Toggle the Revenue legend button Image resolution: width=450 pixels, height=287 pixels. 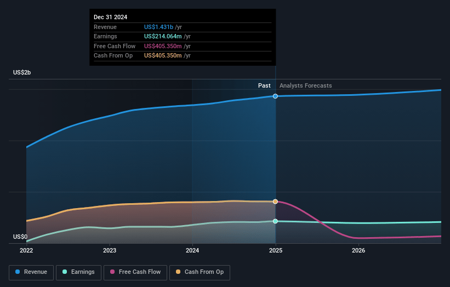[x=31, y=272]
